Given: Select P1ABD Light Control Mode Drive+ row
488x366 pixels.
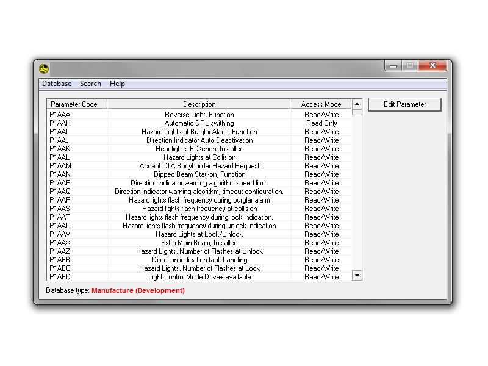Looking at the screenshot, I should 199,277.
